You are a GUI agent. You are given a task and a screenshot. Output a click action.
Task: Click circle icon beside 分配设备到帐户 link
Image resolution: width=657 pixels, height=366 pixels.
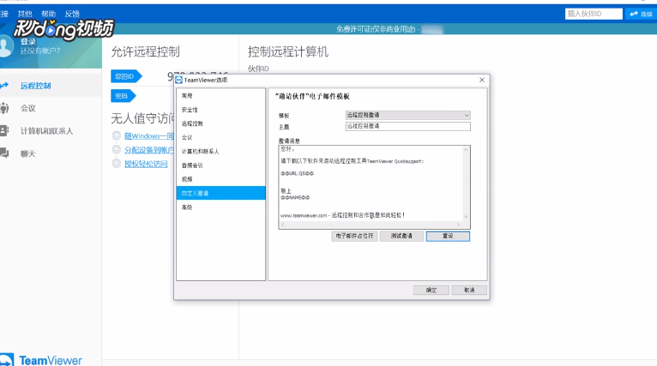coord(117,149)
